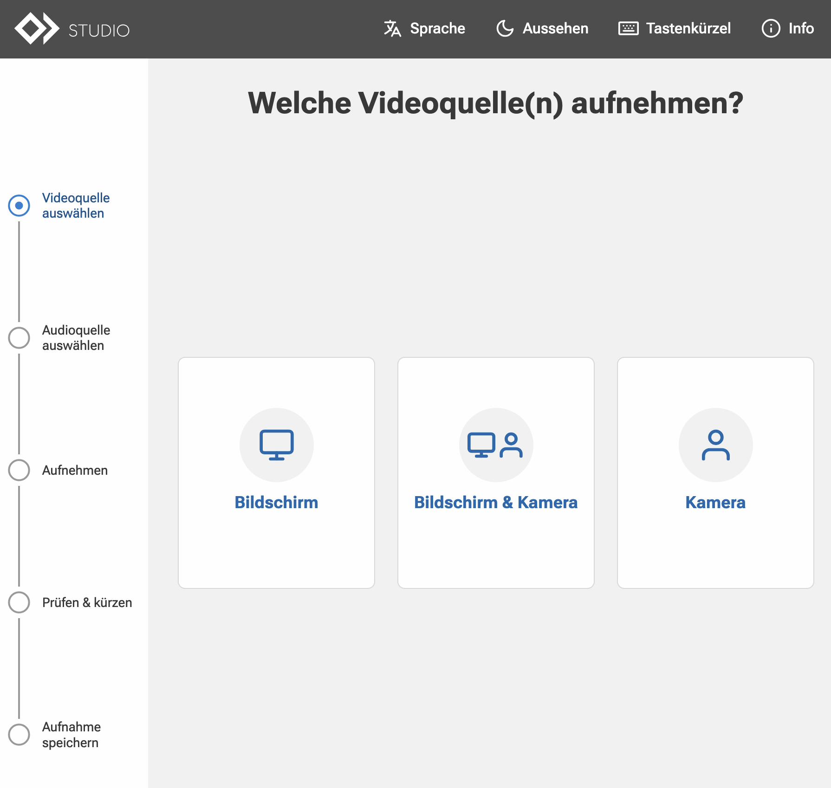The width and height of the screenshot is (831, 788).
Task: Choose the combined screen and person icon
Action: click(x=495, y=445)
